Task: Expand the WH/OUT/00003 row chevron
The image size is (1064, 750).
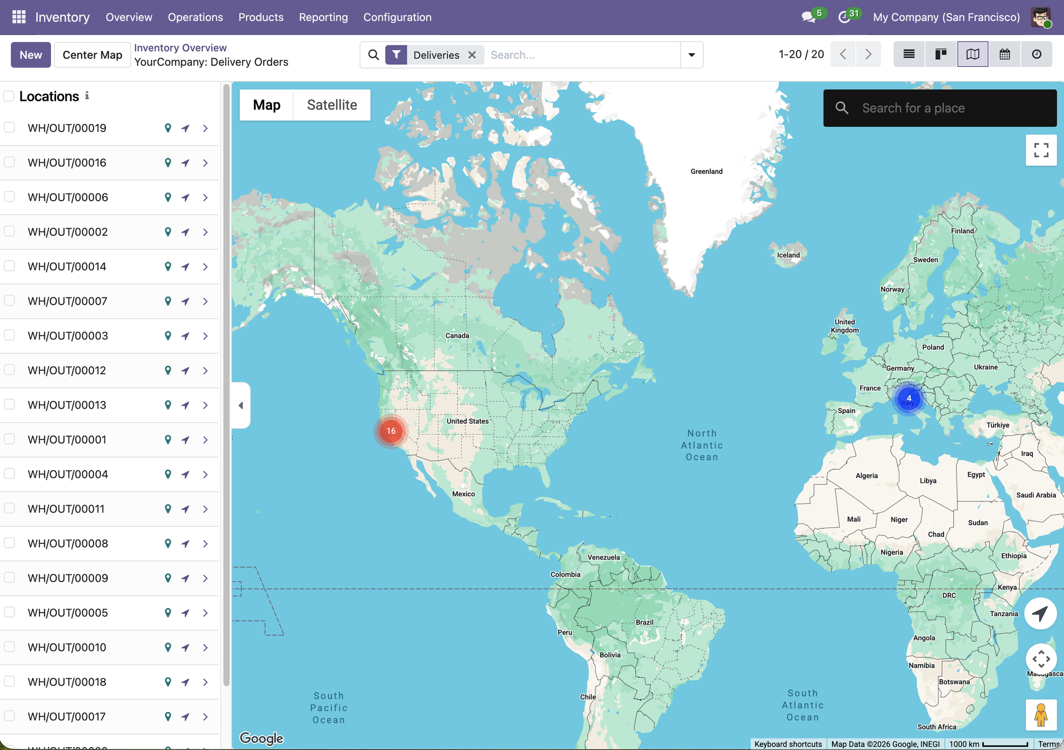Action: point(206,336)
